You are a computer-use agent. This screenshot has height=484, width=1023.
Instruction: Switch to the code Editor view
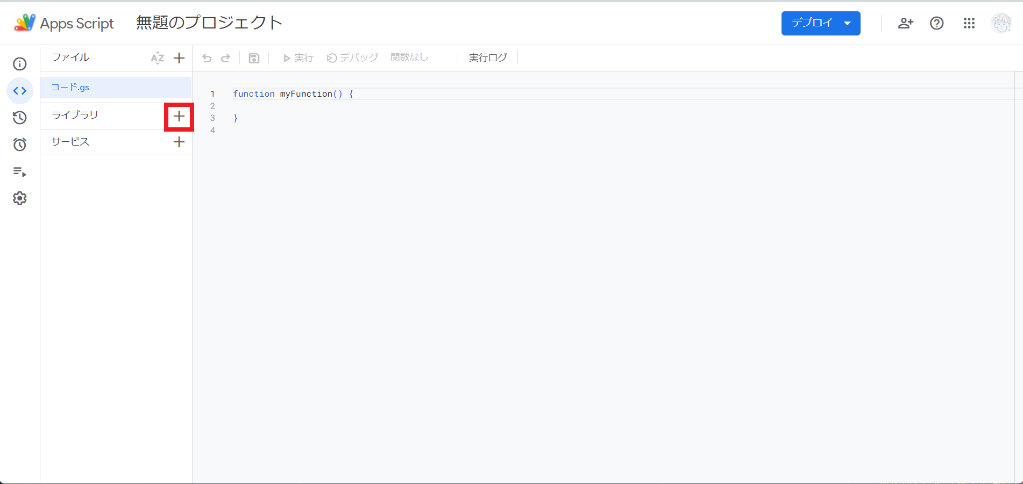point(19,90)
